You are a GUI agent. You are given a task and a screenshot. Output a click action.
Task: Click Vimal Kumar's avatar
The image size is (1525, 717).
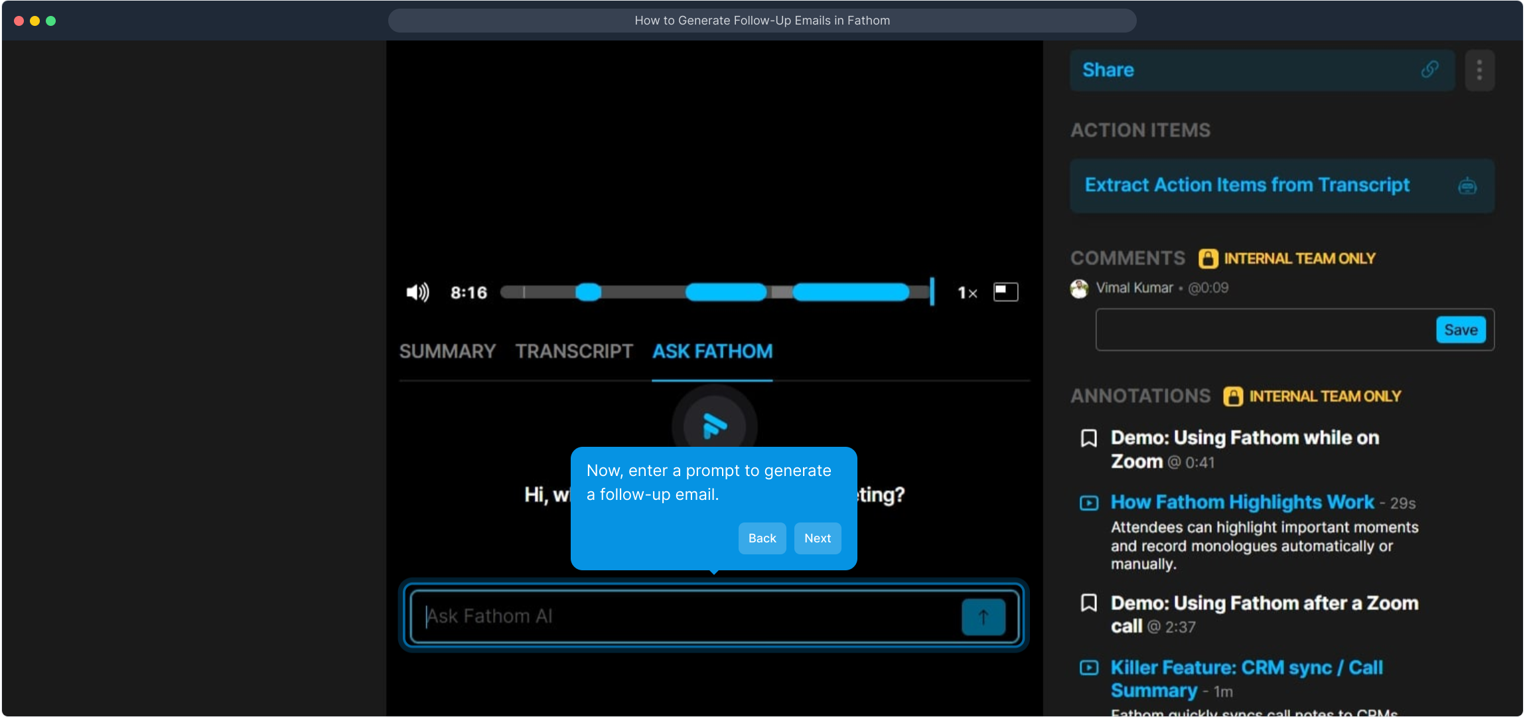1079,288
